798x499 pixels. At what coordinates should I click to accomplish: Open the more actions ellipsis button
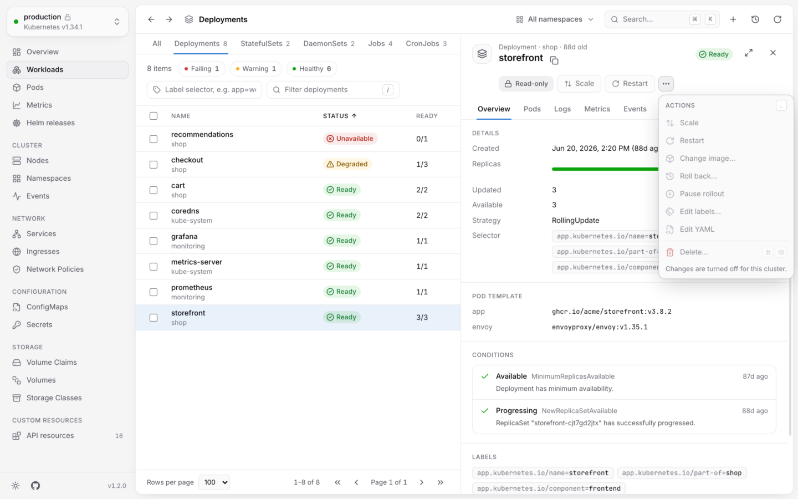[x=666, y=84]
